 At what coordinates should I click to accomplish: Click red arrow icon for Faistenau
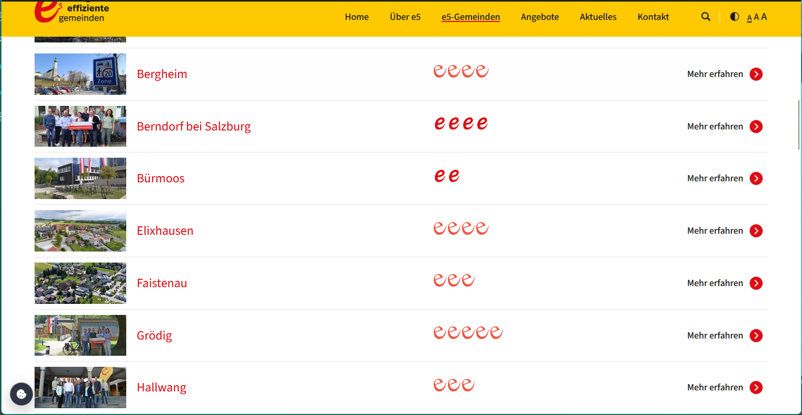pos(756,283)
